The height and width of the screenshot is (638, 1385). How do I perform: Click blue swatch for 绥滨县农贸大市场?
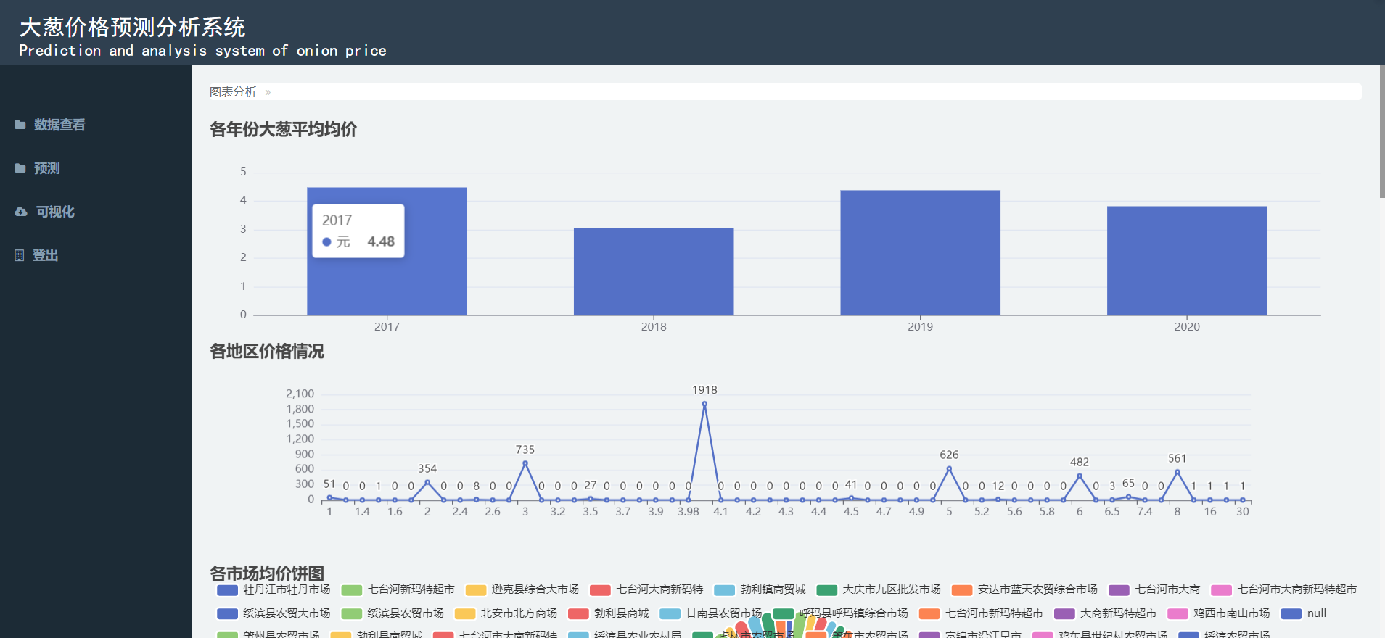tap(227, 613)
